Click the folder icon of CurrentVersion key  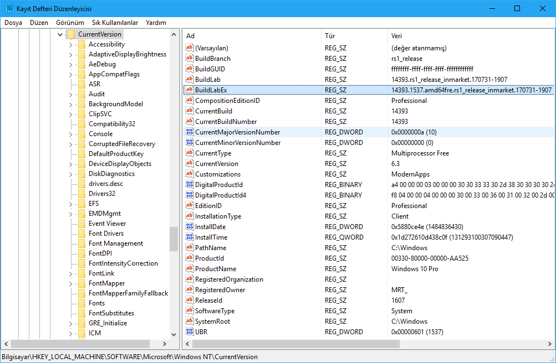71,34
